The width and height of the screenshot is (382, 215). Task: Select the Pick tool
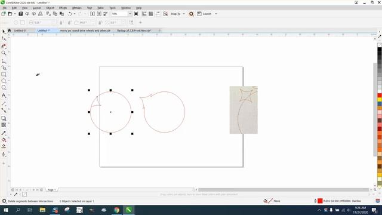click(x=4, y=32)
